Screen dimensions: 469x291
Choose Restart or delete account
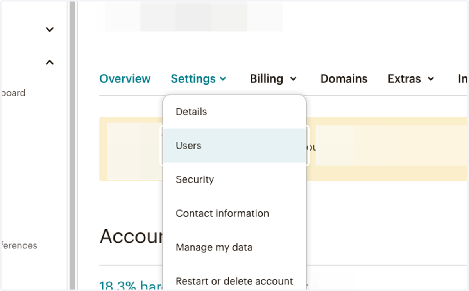click(234, 281)
